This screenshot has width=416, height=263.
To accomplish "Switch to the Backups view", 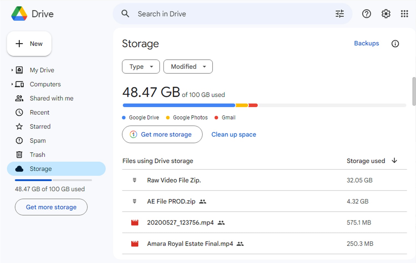I will tap(366, 43).
